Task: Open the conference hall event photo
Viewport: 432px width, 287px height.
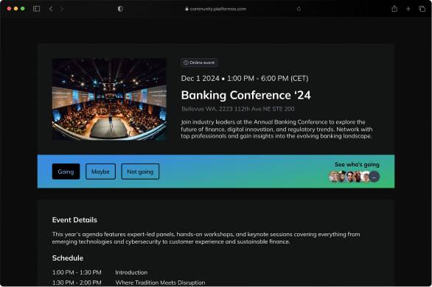Action: point(109,99)
